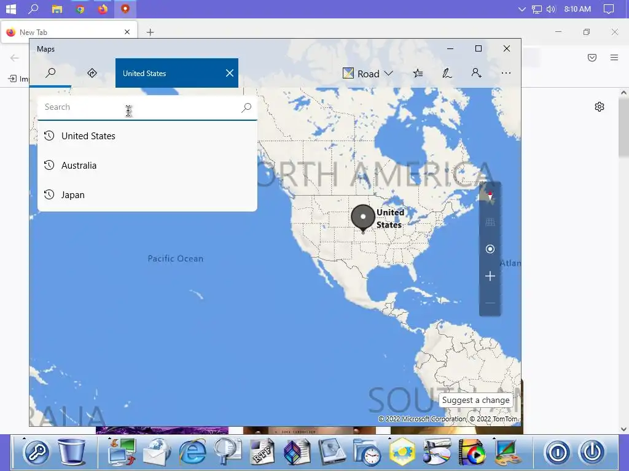
Task: Click the yellow gear hexagon dock icon
Action: click(402, 452)
